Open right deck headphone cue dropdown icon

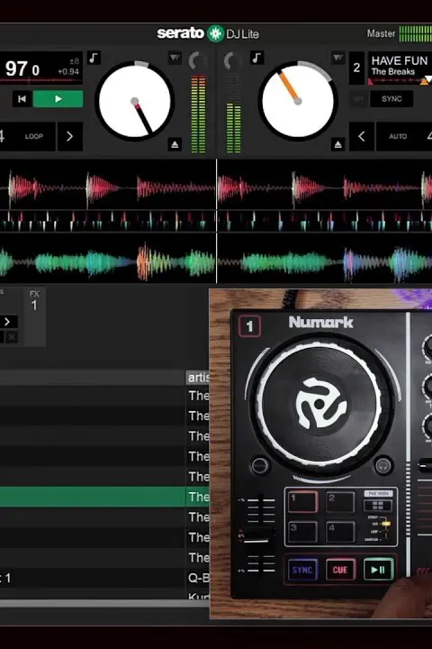[x=337, y=58]
